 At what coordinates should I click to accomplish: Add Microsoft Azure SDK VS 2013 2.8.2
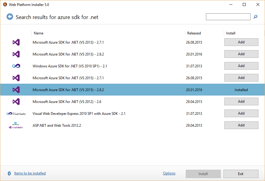click(241, 54)
